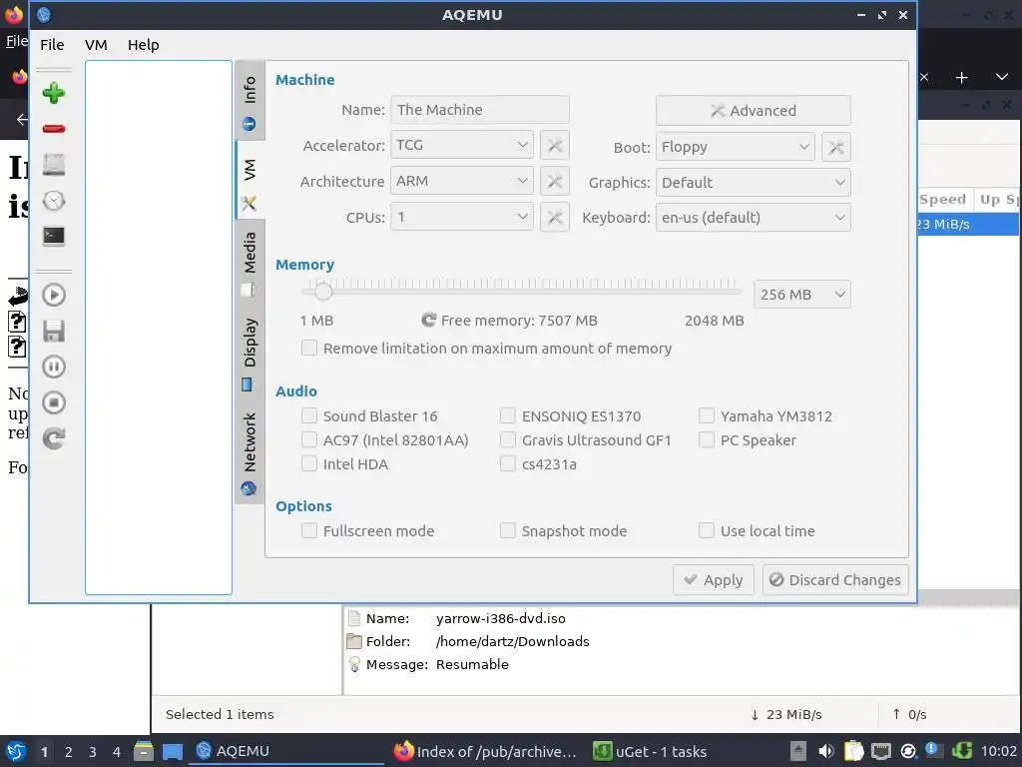
Task: Open the Help menu
Action: pos(144,45)
